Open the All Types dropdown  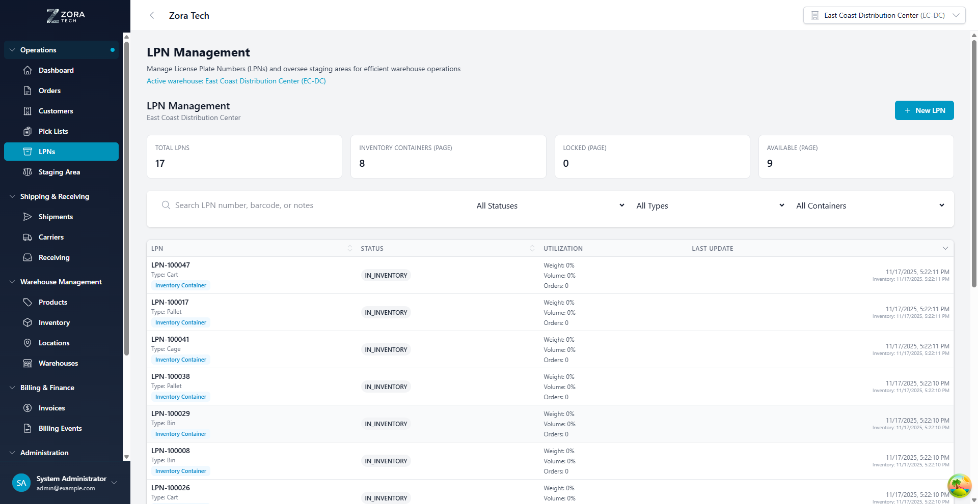coord(709,205)
